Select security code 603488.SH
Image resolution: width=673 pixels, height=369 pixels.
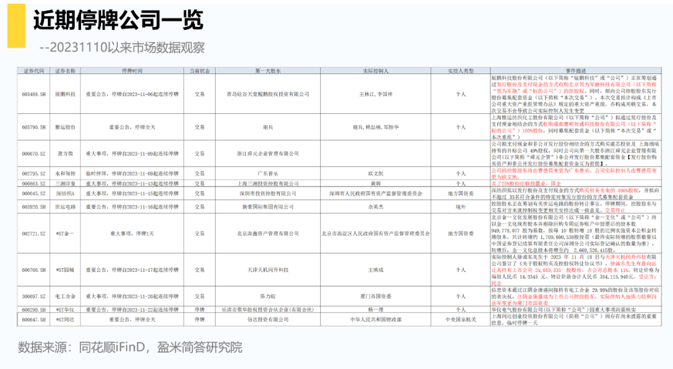point(34,94)
